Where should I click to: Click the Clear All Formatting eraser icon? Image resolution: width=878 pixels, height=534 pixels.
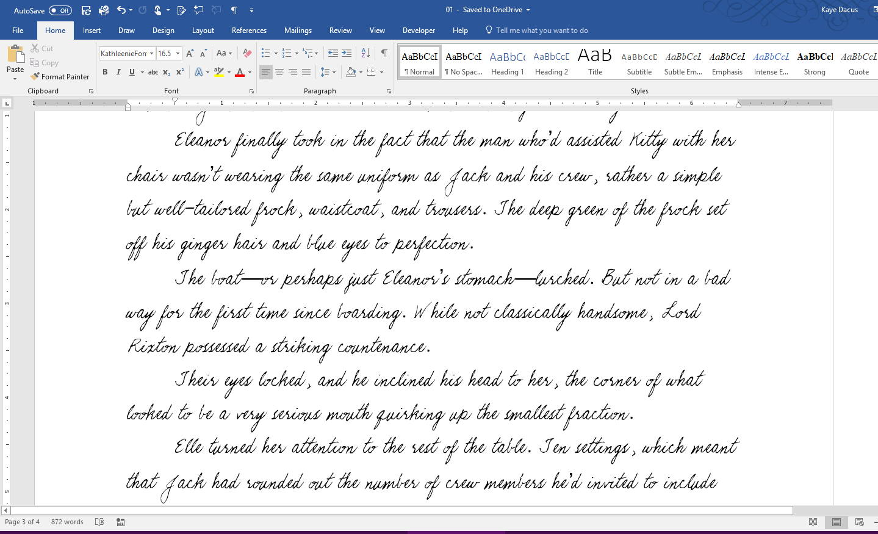(x=247, y=53)
